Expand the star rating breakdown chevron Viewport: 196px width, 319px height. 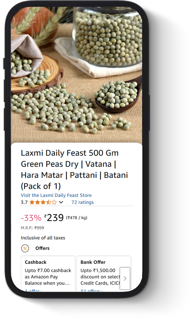point(61,202)
